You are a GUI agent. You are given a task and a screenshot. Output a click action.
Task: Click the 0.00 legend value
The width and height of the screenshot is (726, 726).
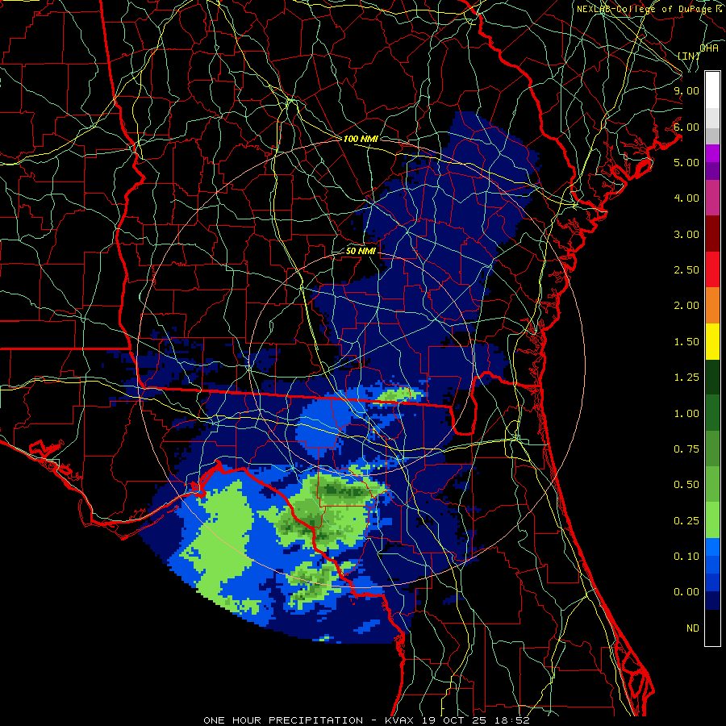[686, 592]
